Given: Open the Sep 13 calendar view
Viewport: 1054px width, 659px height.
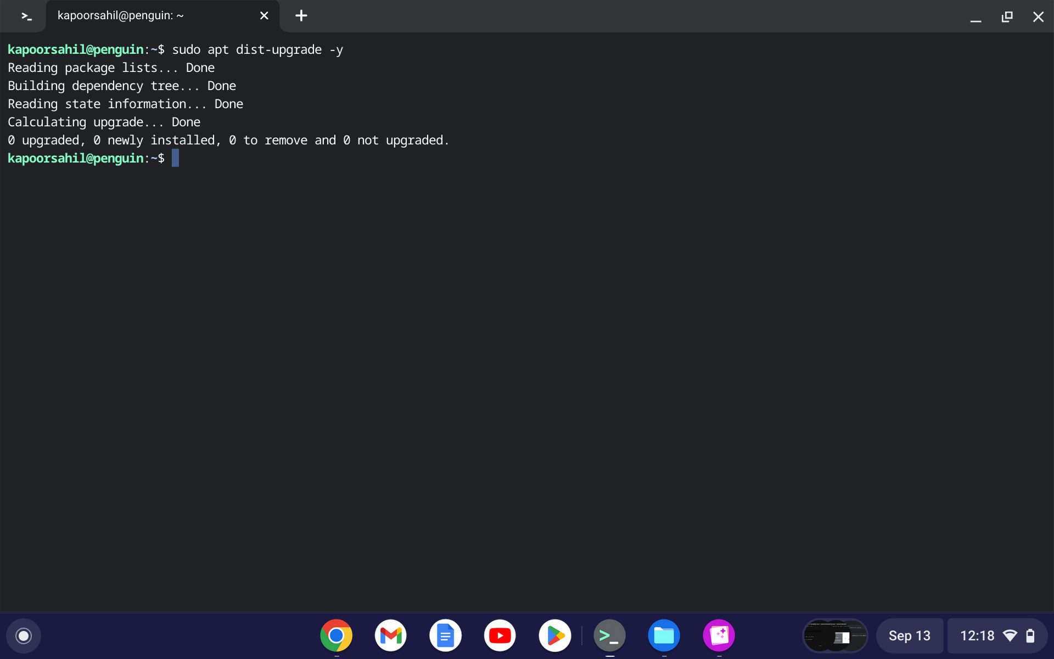Looking at the screenshot, I should pos(909,635).
